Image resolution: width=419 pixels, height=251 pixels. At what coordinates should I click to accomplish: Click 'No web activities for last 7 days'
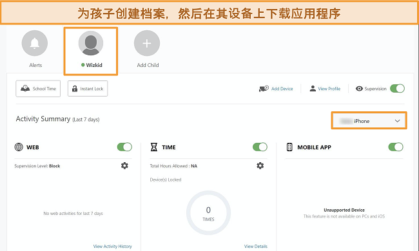coord(73,214)
